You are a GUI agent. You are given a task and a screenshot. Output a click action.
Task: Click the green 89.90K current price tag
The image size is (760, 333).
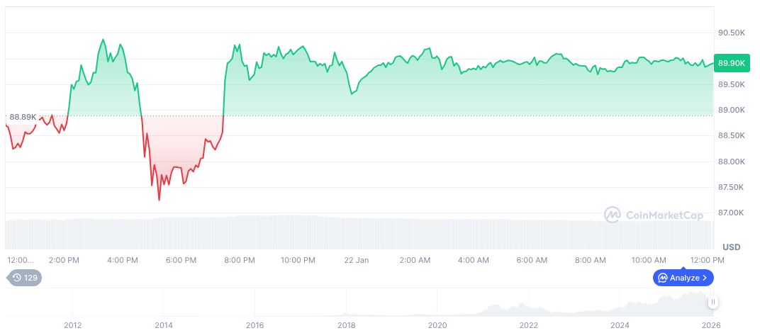(732, 63)
